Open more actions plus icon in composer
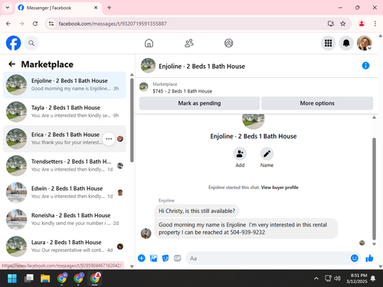383x287 pixels. coord(142,258)
